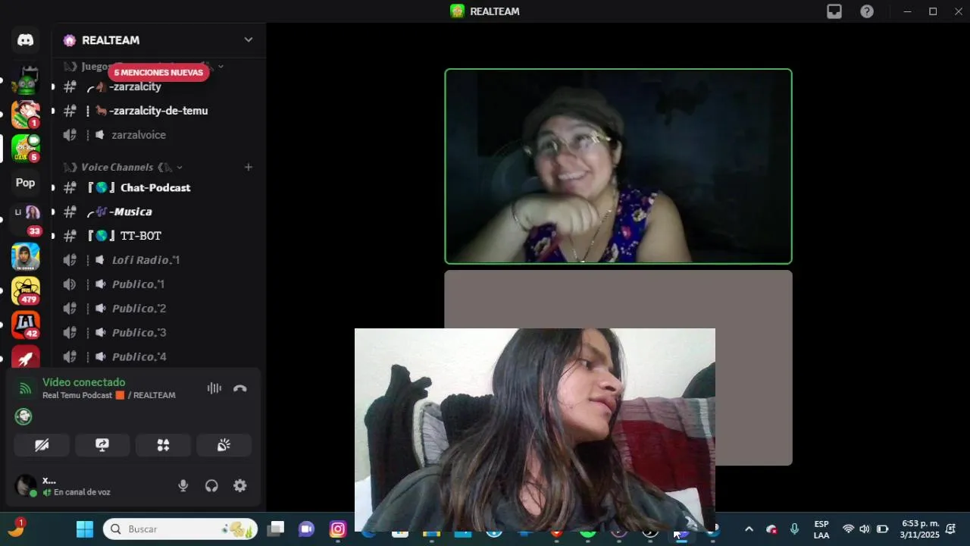
Task: Open the Windows Start menu
Action: [x=85, y=529]
